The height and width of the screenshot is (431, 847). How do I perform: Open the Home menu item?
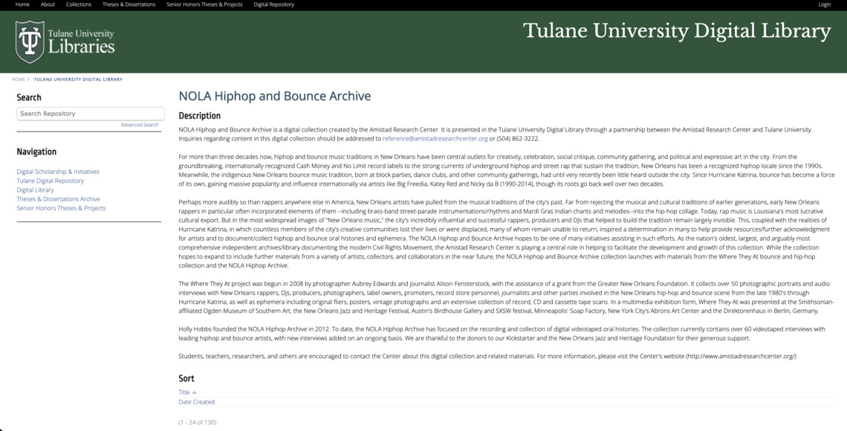pos(22,4)
